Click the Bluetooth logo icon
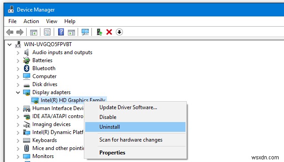Screen dimensions: 284x162 (27, 68)
